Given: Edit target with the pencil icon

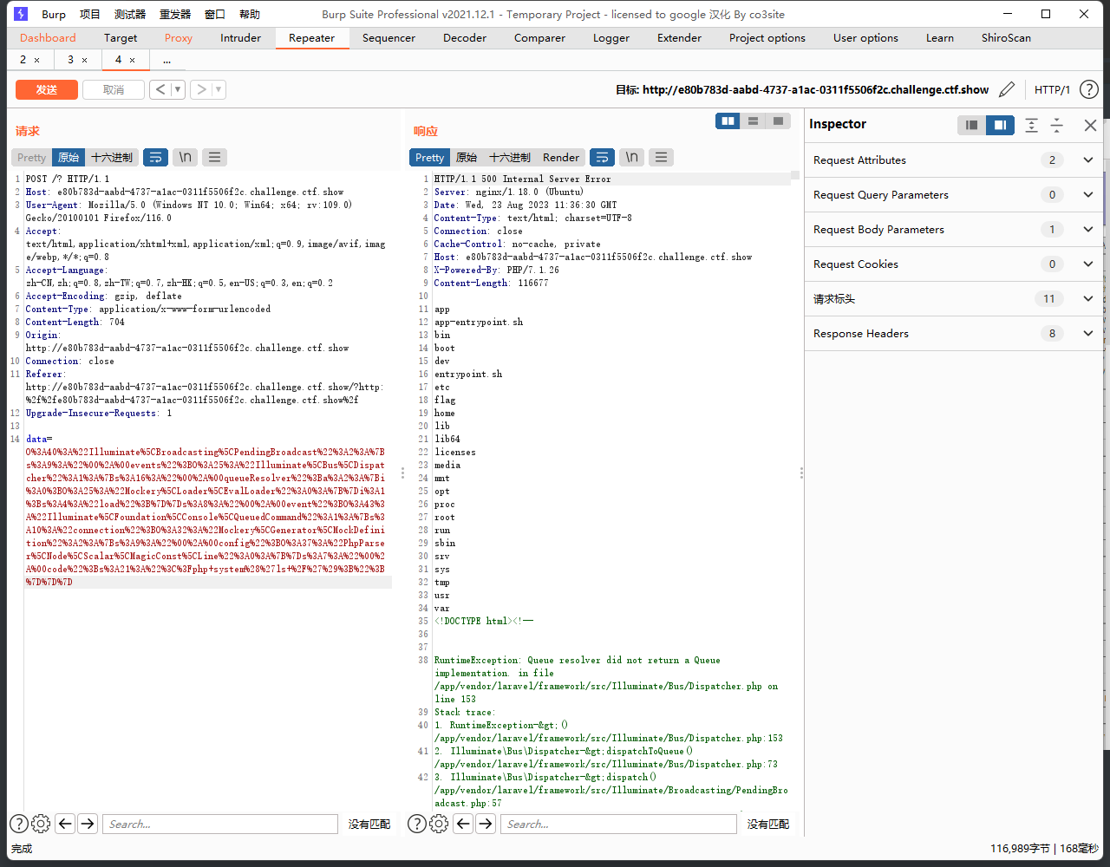Looking at the screenshot, I should pyautogui.click(x=1007, y=89).
